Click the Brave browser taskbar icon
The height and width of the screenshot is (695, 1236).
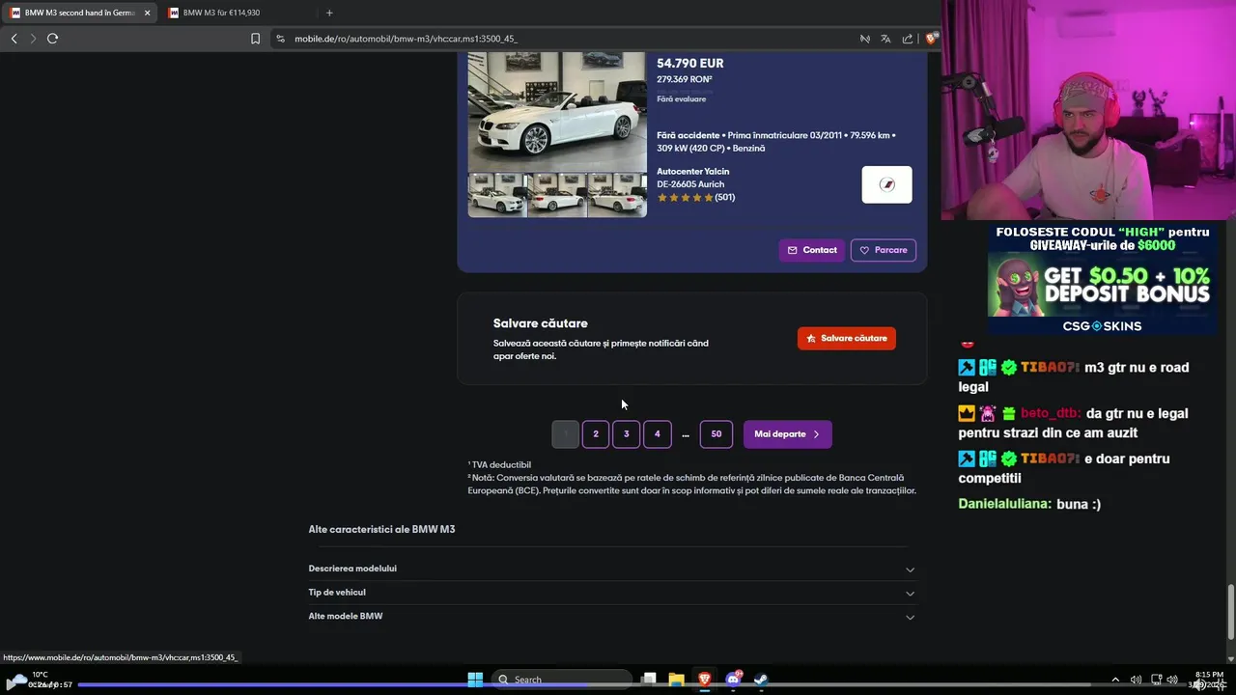click(705, 680)
